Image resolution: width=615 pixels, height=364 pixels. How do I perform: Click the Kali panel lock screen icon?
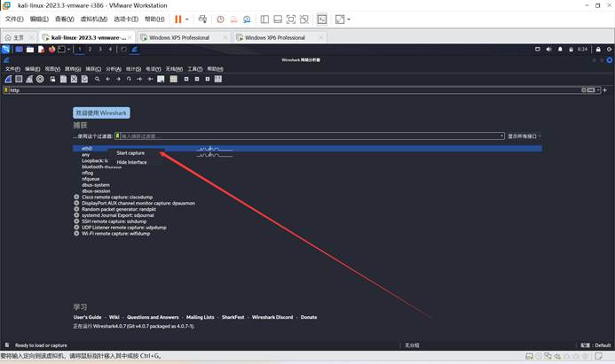pyautogui.click(x=598, y=50)
